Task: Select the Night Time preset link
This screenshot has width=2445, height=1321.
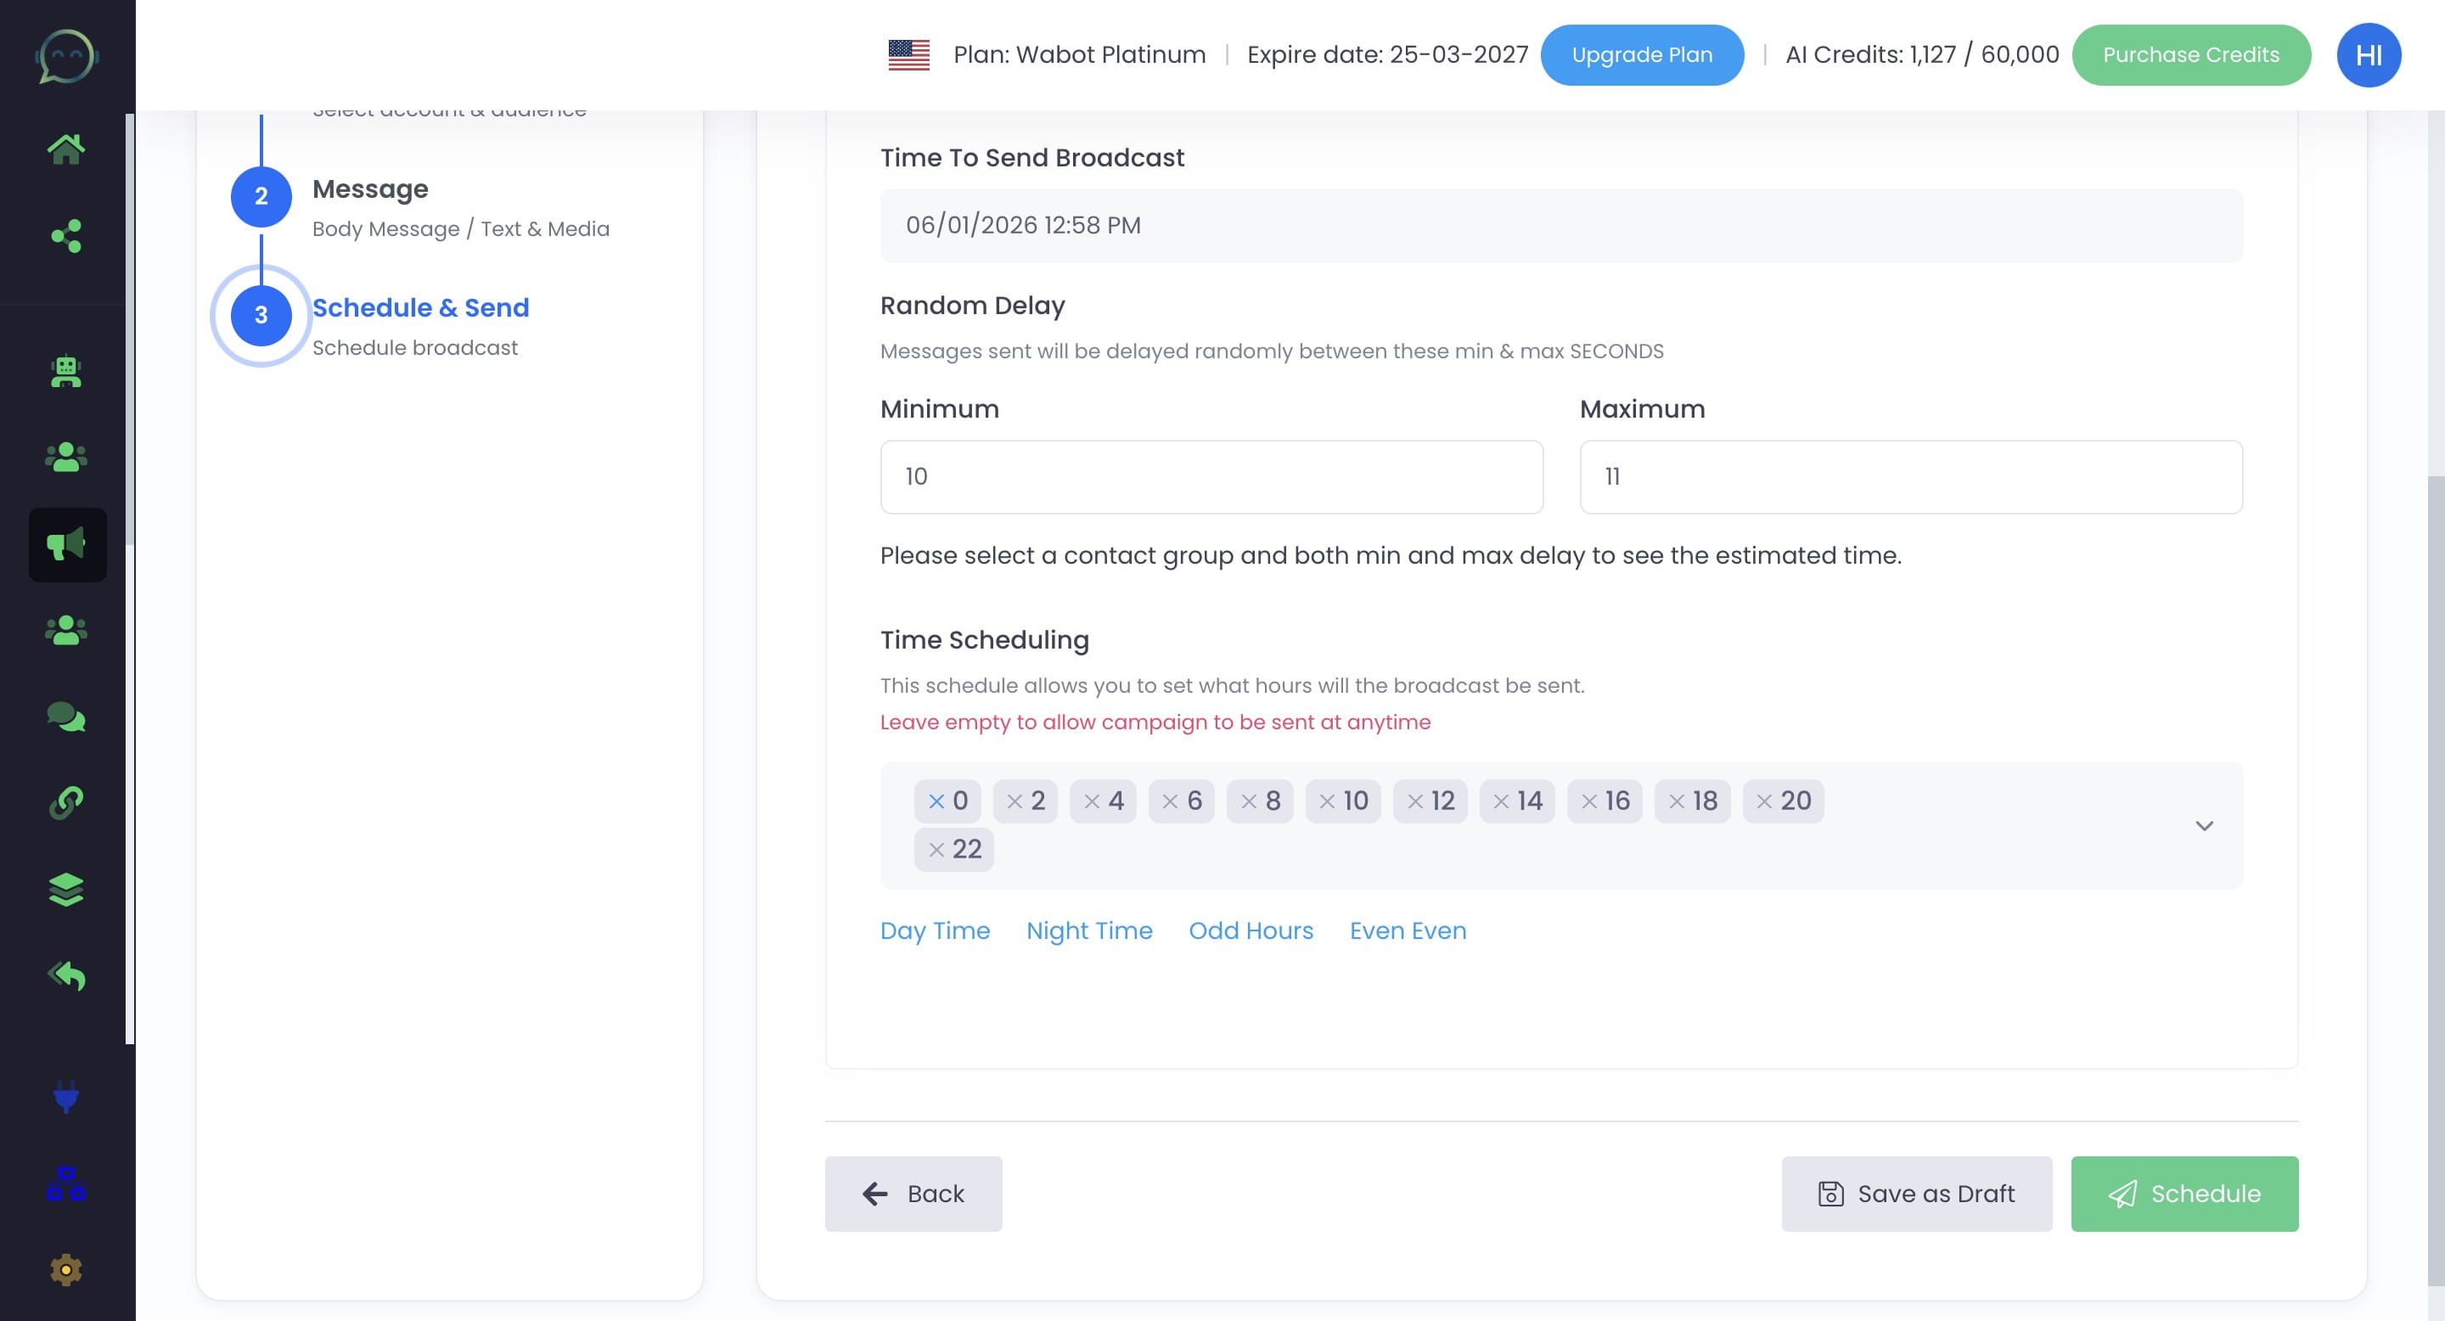Action: (x=1088, y=931)
